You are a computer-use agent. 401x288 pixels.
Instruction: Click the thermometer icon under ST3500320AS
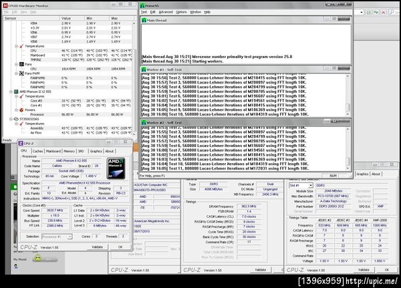tap(22, 124)
